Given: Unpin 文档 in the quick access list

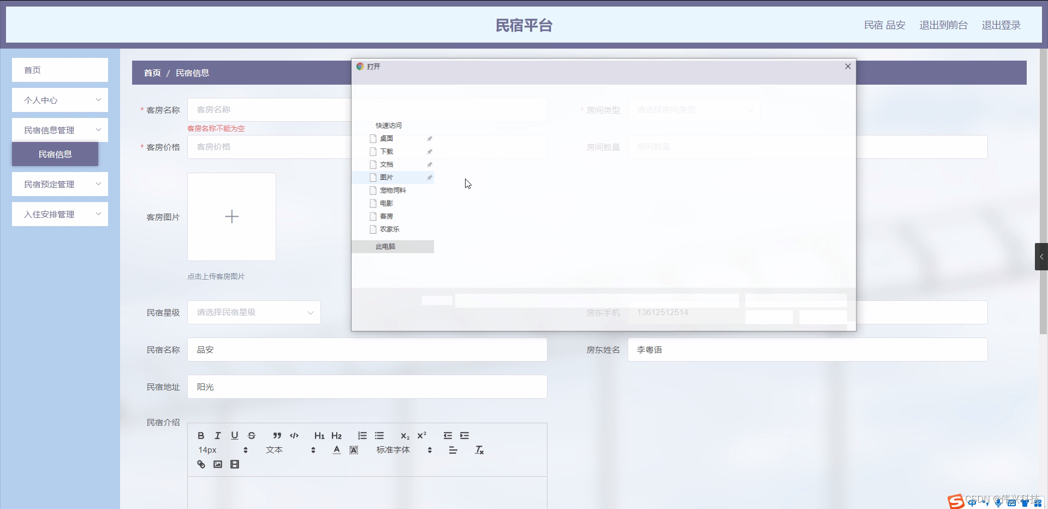Looking at the screenshot, I should (430, 164).
